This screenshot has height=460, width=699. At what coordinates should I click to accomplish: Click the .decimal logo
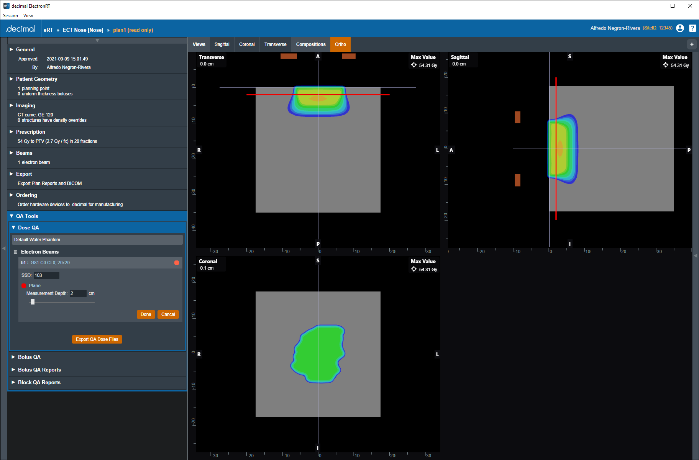pyautogui.click(x=21, y=29)
